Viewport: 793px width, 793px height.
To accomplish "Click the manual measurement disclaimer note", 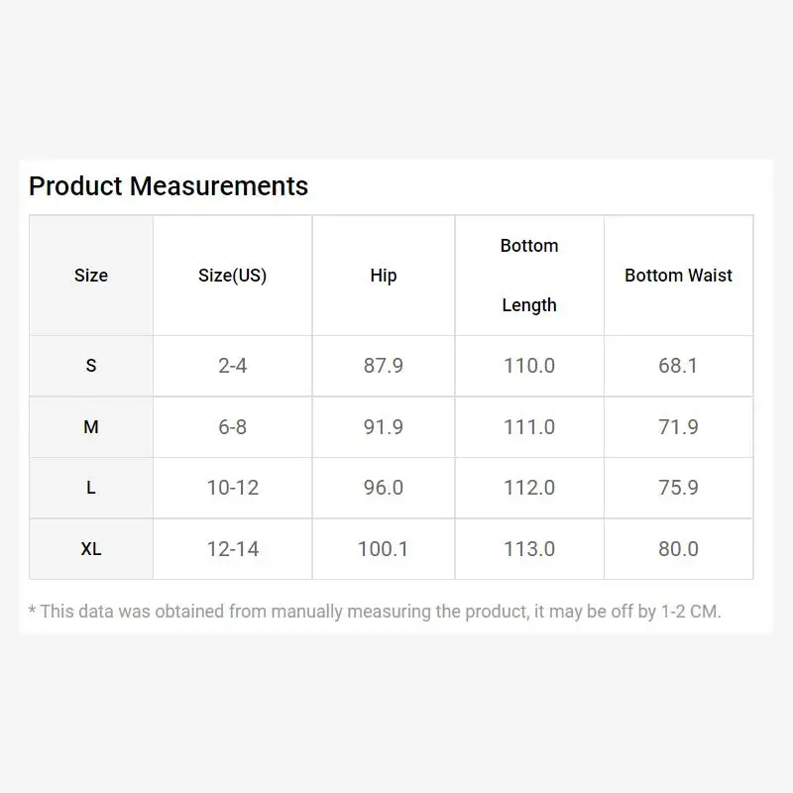I will click(x=375, y=612).
